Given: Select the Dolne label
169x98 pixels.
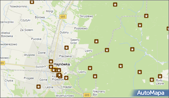Looking at the screenshot, I should click(42, 53).
